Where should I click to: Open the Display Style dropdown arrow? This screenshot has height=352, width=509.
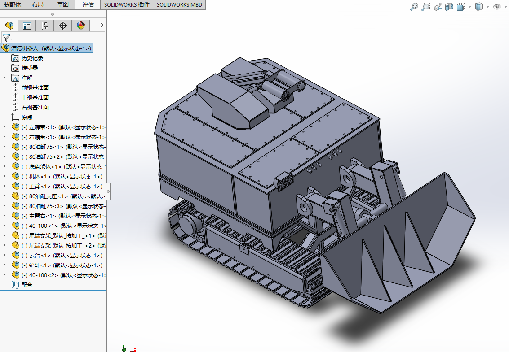tap(487, 7)
